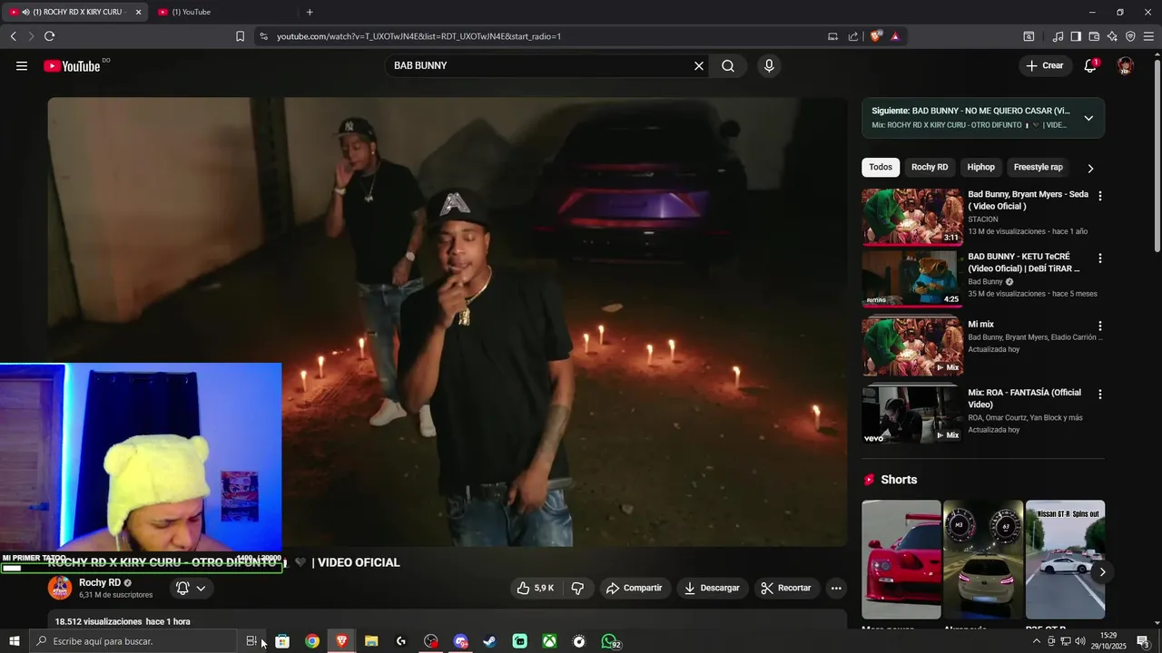The width and height of the screenshot is (1162, 653).
Task: Open the Nissan GT-R Spins out Short
Action: pyautogui.click(x=1066, y=560)
